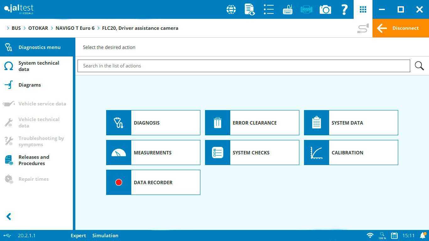Click the notification bell in status bar
429x241 pixels.
click(x=423, y=235)
